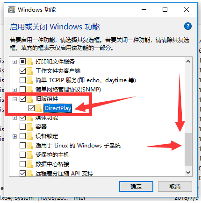Viewport: 201px width, 203px height.
Task: Uncheck 远程差分压缩 API 支持 checkbox
Action: (23, 173)
